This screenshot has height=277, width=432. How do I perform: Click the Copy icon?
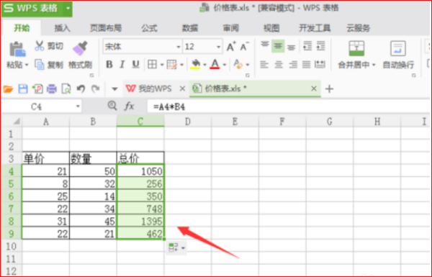tap(40, 65)
